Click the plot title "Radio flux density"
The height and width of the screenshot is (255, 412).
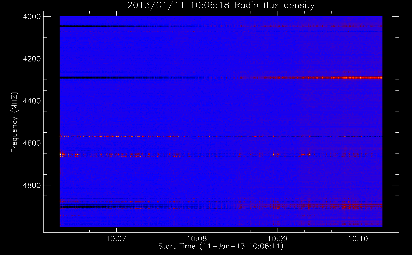(x=274, y=5)
